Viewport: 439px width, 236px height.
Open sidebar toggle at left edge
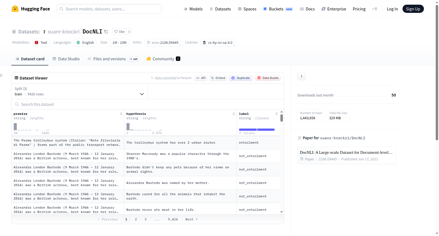point(1,75)
